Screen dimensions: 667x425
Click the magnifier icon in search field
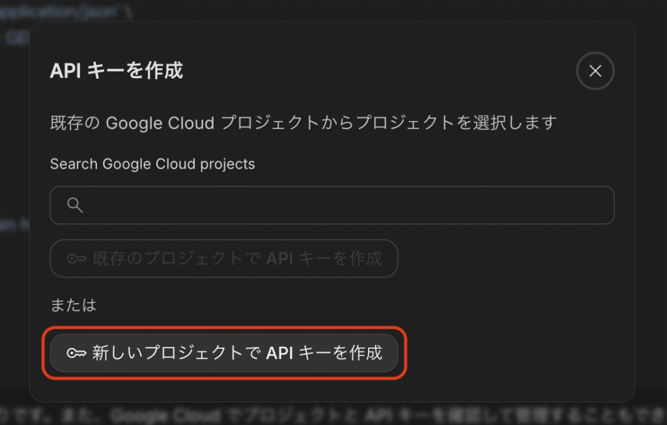[75, 205]
